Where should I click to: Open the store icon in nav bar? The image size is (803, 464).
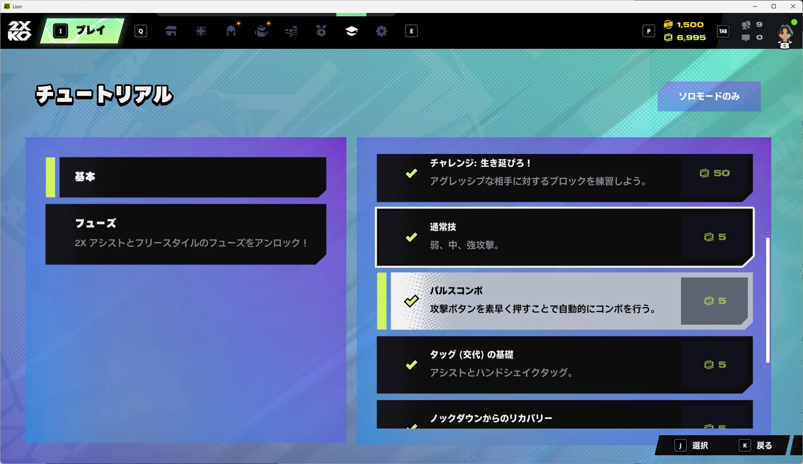pyautogui.click(x=171, y=31)
